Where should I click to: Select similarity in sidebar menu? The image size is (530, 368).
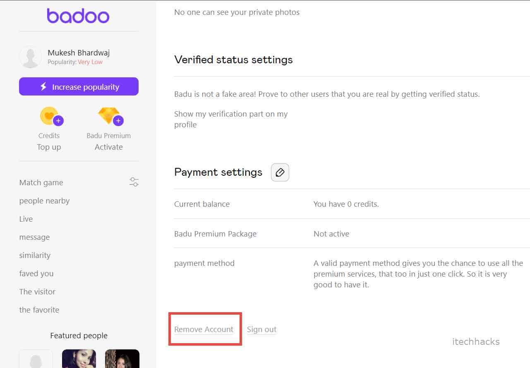[x=35, y=255]
